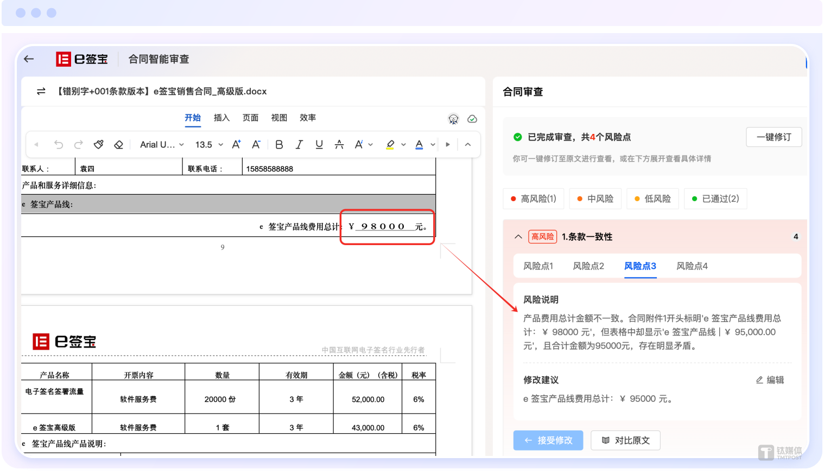The height and width of the screenshot is (476, 824).
Task: Filter by 已通过(2)
Action: click(x=715, y=198)
